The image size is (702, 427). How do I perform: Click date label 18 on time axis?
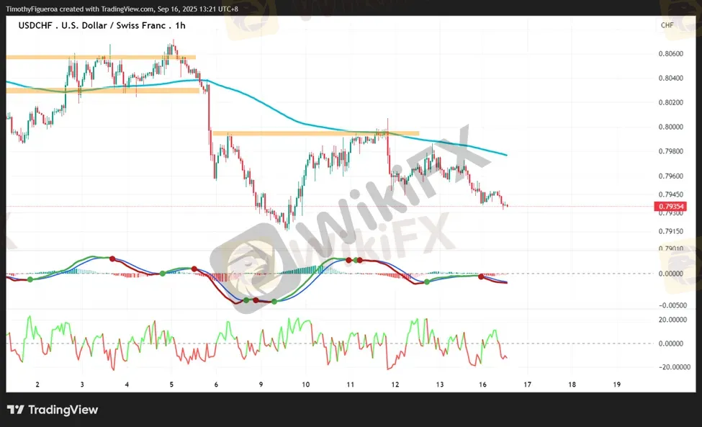[572, 385]
